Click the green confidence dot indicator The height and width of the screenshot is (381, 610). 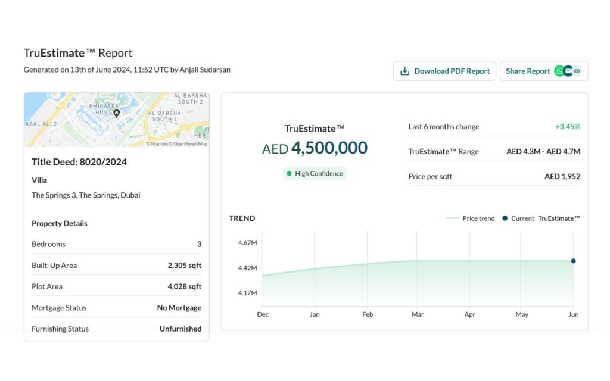pos(289,173)
